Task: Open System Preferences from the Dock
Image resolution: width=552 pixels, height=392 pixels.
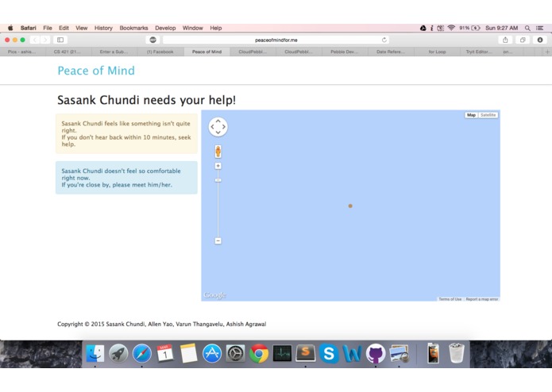Action: tap(235, 353)
